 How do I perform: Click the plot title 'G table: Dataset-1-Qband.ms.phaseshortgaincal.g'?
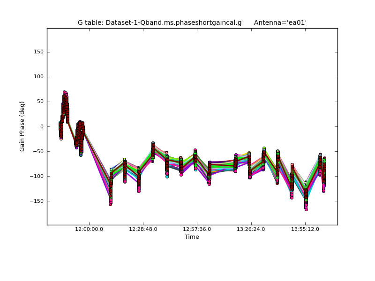click(159, 22)
